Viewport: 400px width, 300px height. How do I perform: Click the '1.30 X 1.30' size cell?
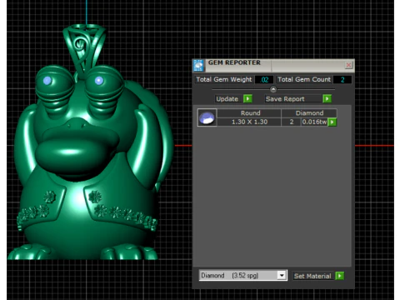click(x=249, y=122)
